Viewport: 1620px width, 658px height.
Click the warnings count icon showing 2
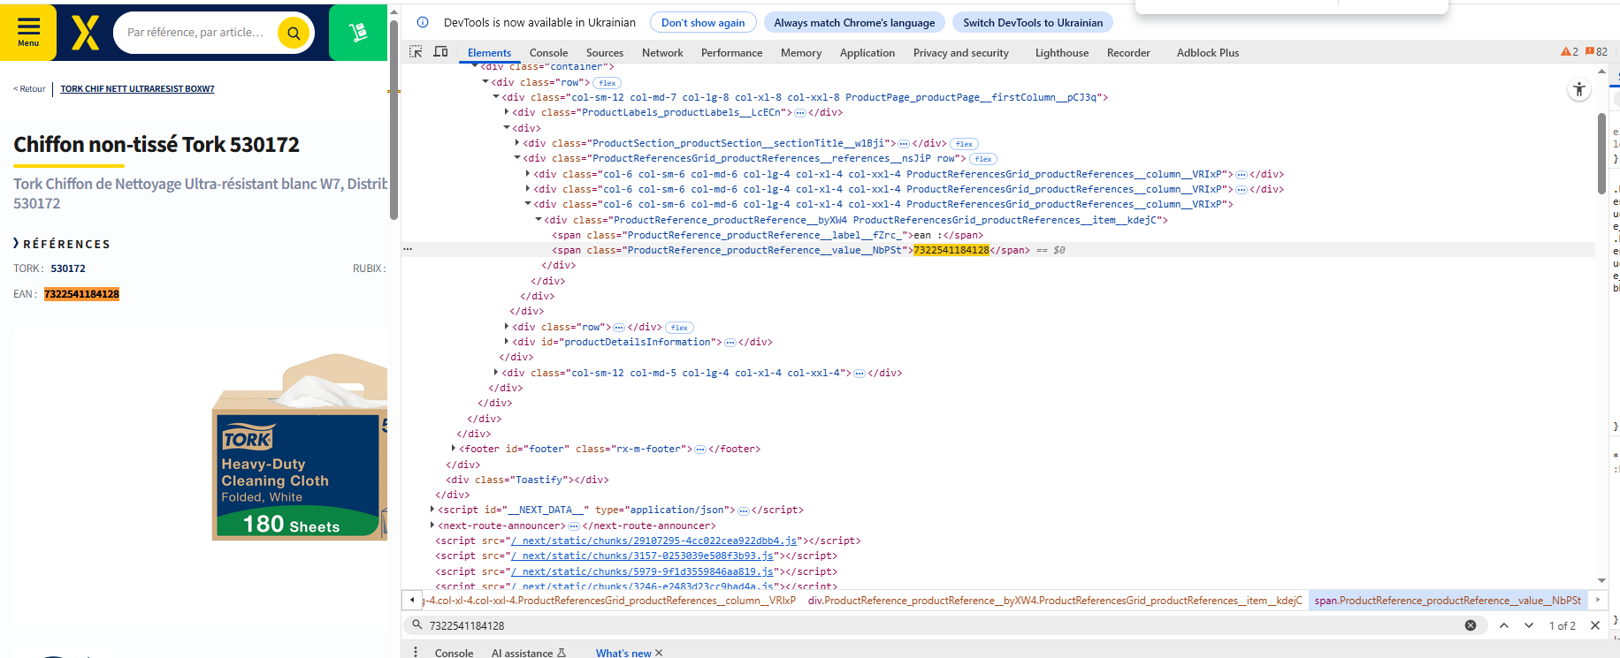[1570, 52]
